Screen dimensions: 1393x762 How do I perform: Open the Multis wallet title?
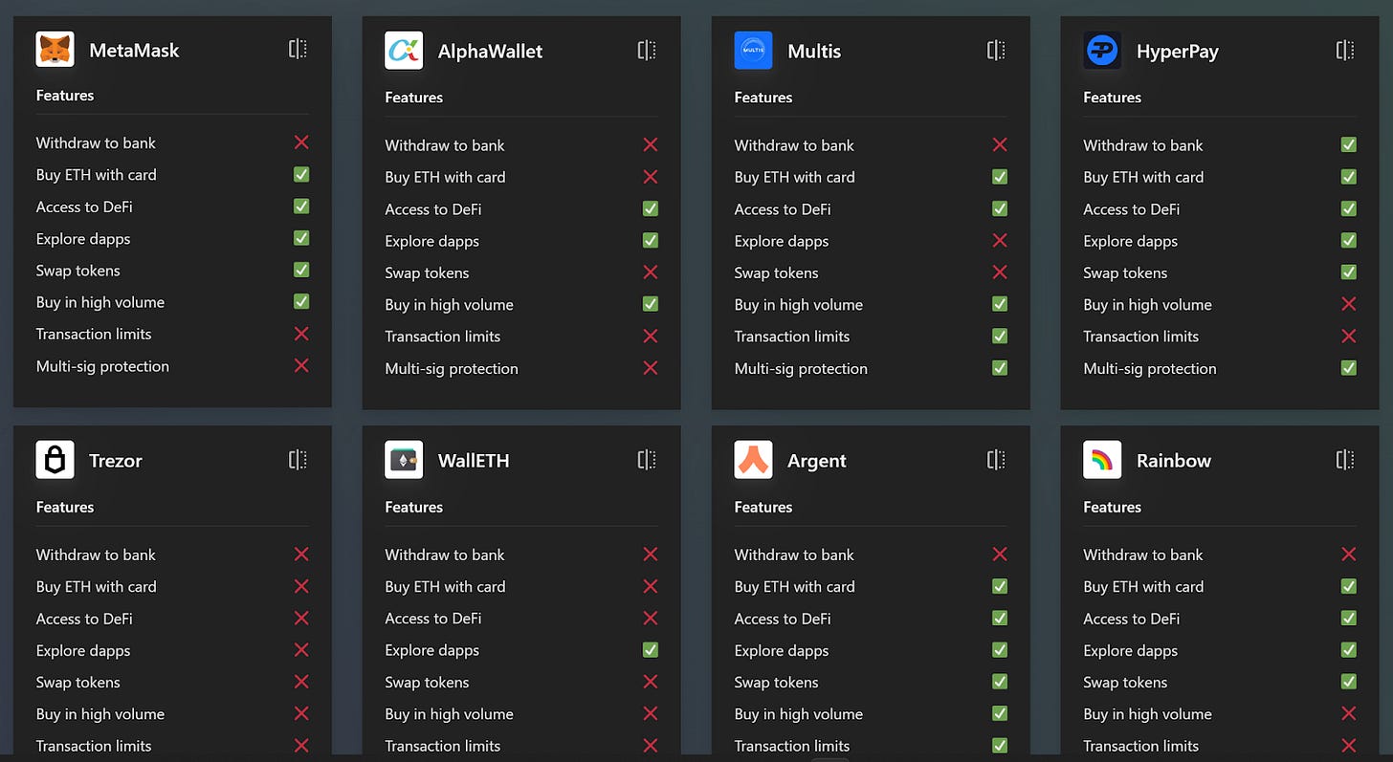coord(814,52)
